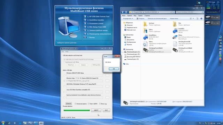Check the Windows 2000/XP/2003 Setup checkbox
This screenshot has height=125, width=223.
pos(64,75)
